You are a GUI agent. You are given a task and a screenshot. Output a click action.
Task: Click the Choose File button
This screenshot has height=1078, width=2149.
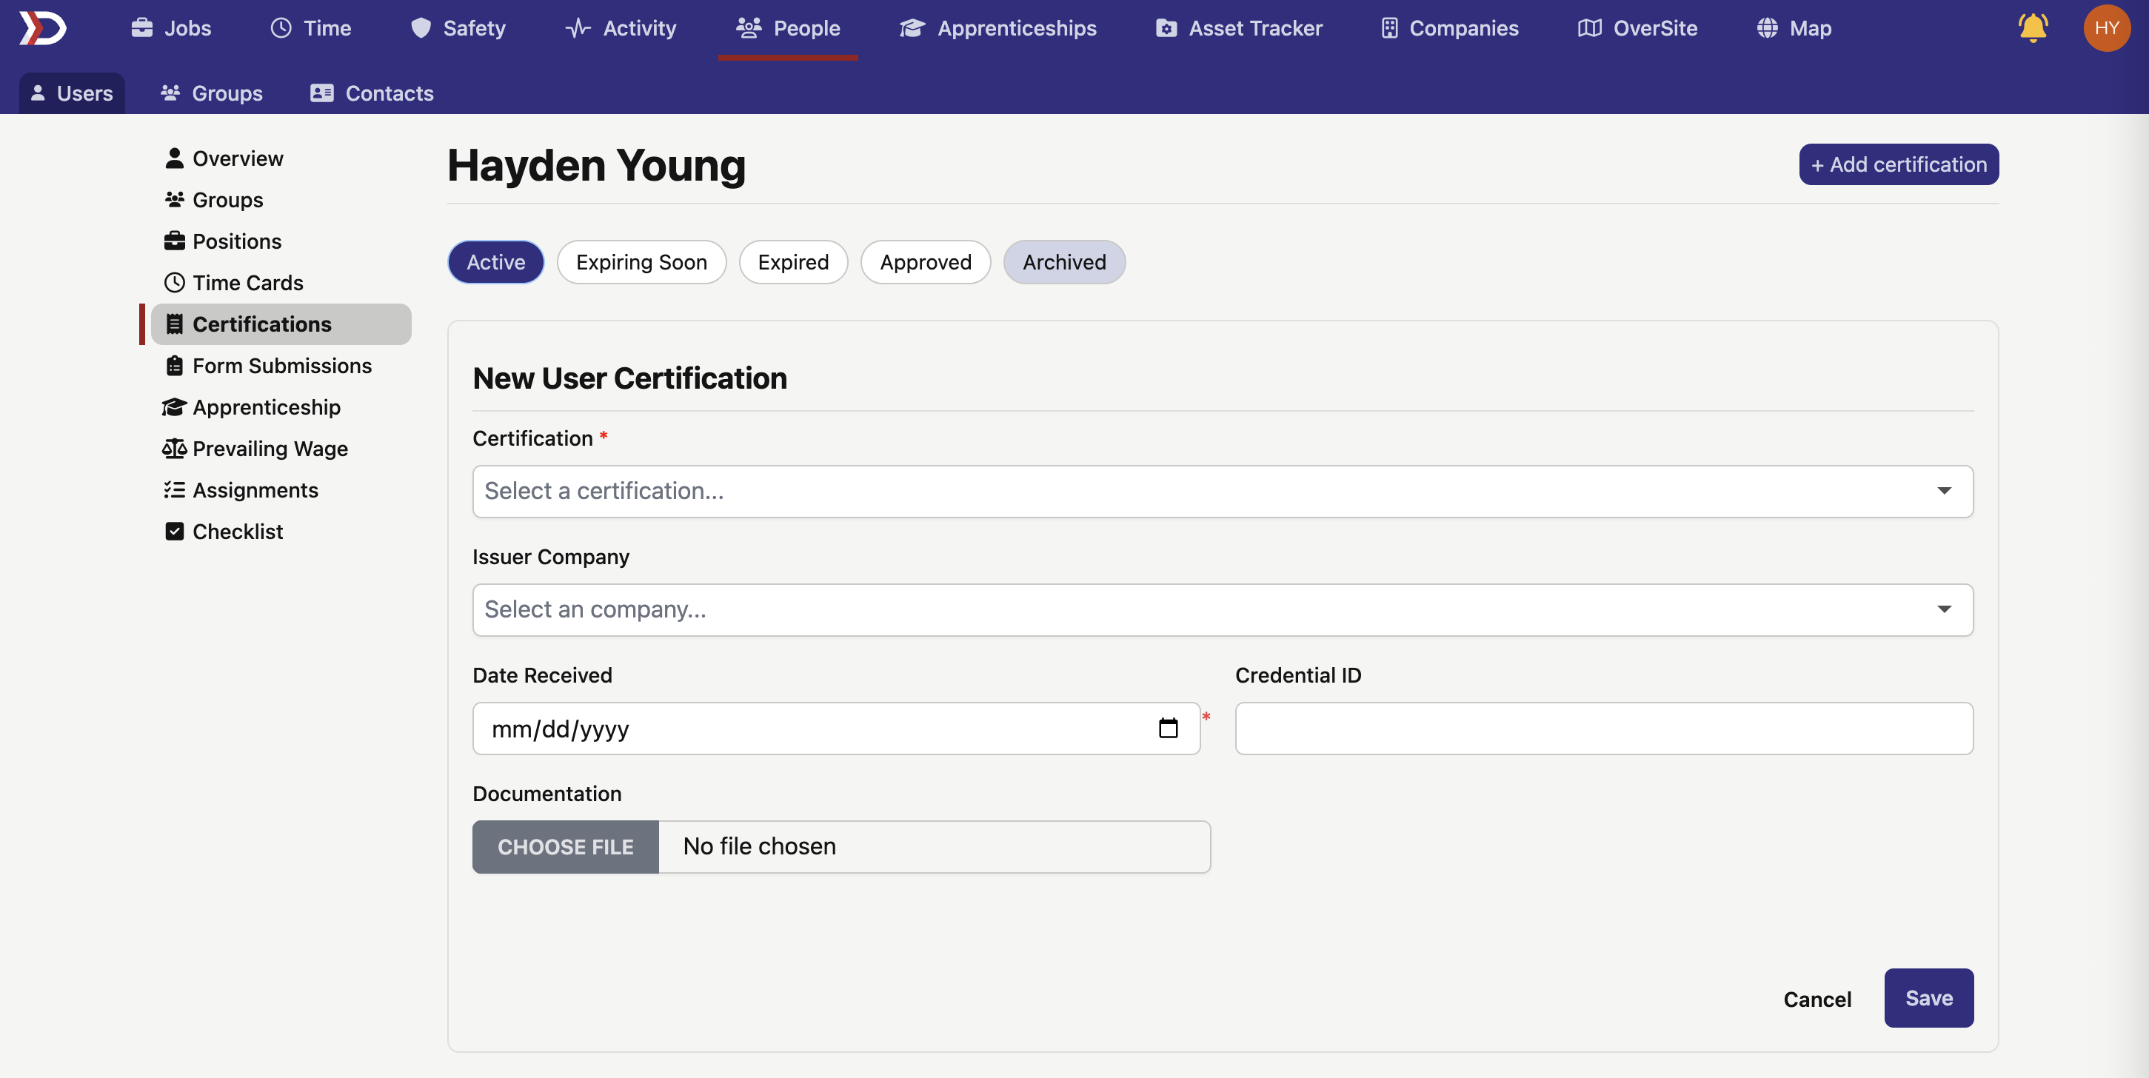point(565,847)
